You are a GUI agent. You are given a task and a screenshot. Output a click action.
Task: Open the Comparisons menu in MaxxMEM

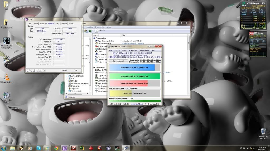click(144, 50)
